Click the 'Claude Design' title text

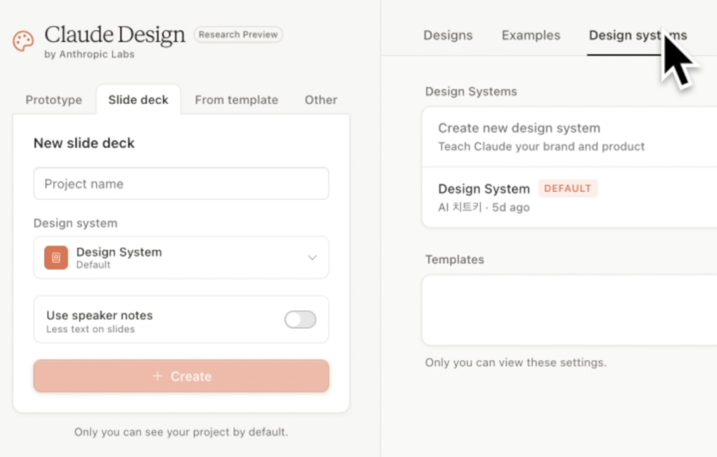click(115, 34)
